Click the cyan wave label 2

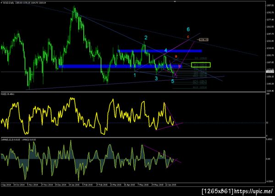coord(146,38)
